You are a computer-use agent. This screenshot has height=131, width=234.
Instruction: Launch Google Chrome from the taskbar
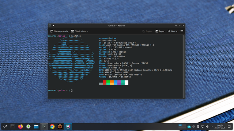[x=52, y=127]
